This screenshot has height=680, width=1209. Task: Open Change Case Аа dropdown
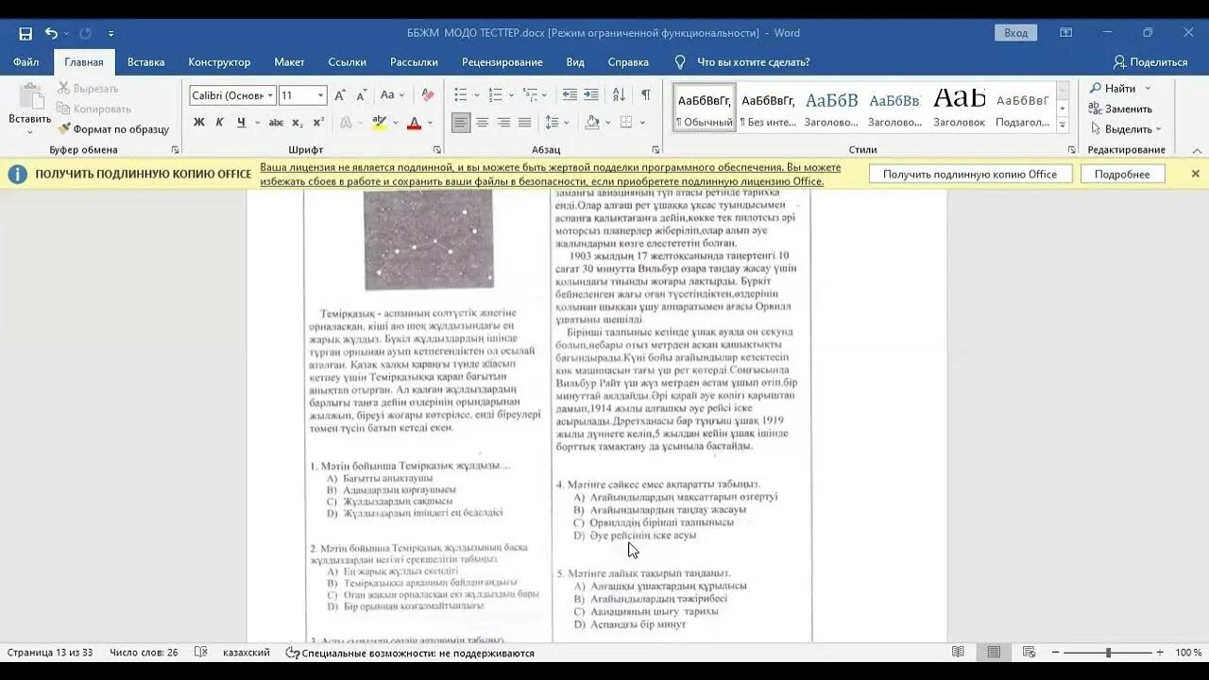point(391,95)
